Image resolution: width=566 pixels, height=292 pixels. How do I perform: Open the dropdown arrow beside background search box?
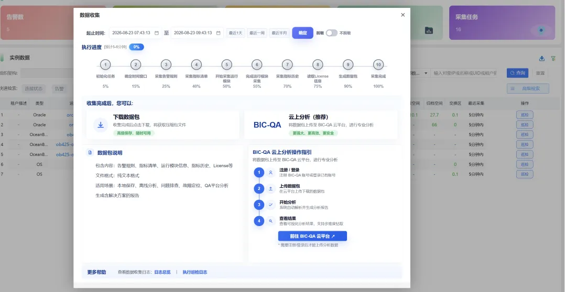[x=426, y=73]
